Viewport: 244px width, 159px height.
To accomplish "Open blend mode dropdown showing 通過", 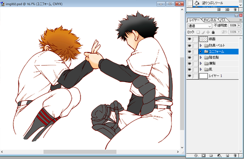I will (x=200, y=26).
